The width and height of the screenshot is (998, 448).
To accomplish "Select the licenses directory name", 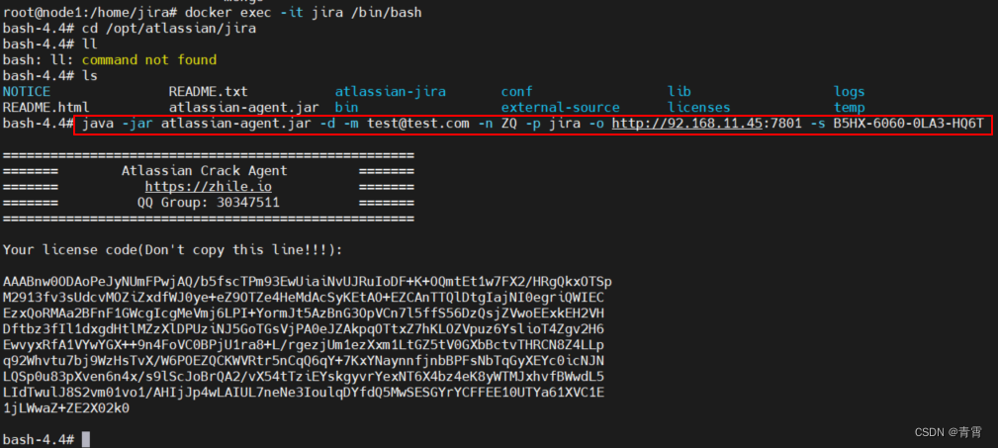I will (x=699, y=108).
